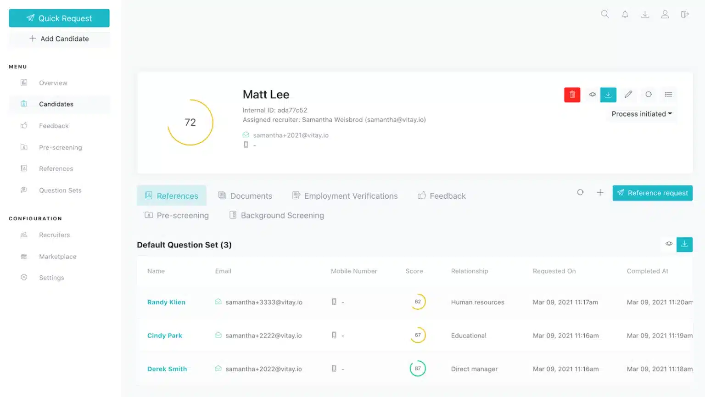
Task: Open notifications bell icon
Action: tap(625, 14)
